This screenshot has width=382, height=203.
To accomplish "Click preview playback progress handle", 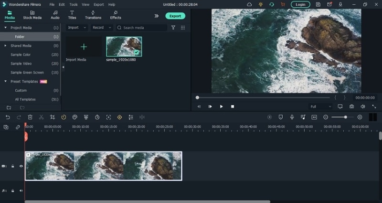I will pyautogui.click(x=197, y=98).
